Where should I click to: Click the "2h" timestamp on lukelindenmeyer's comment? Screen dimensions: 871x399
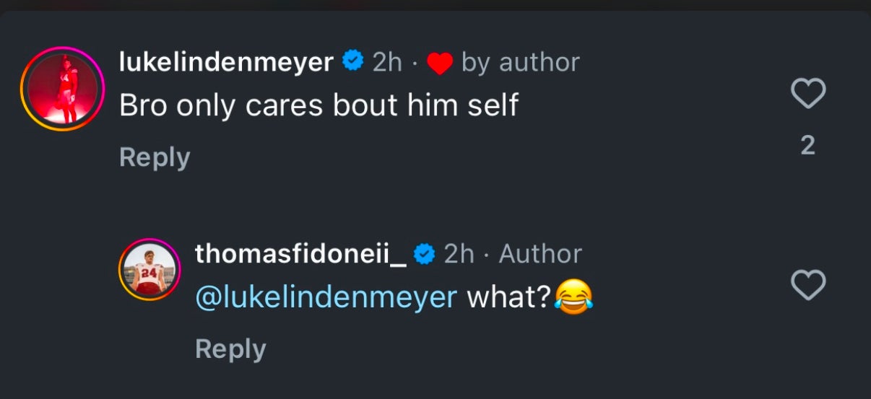(x=387, y=63)
